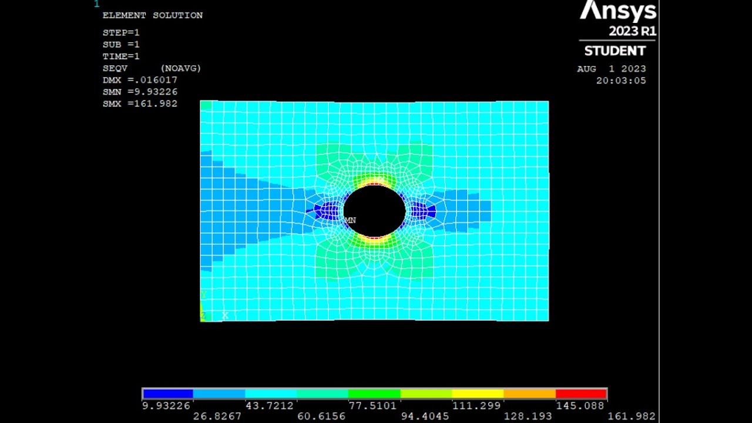Screen dimensions: 752x423
Task: Click the dark blue legend color band
Action: [168, 394]
